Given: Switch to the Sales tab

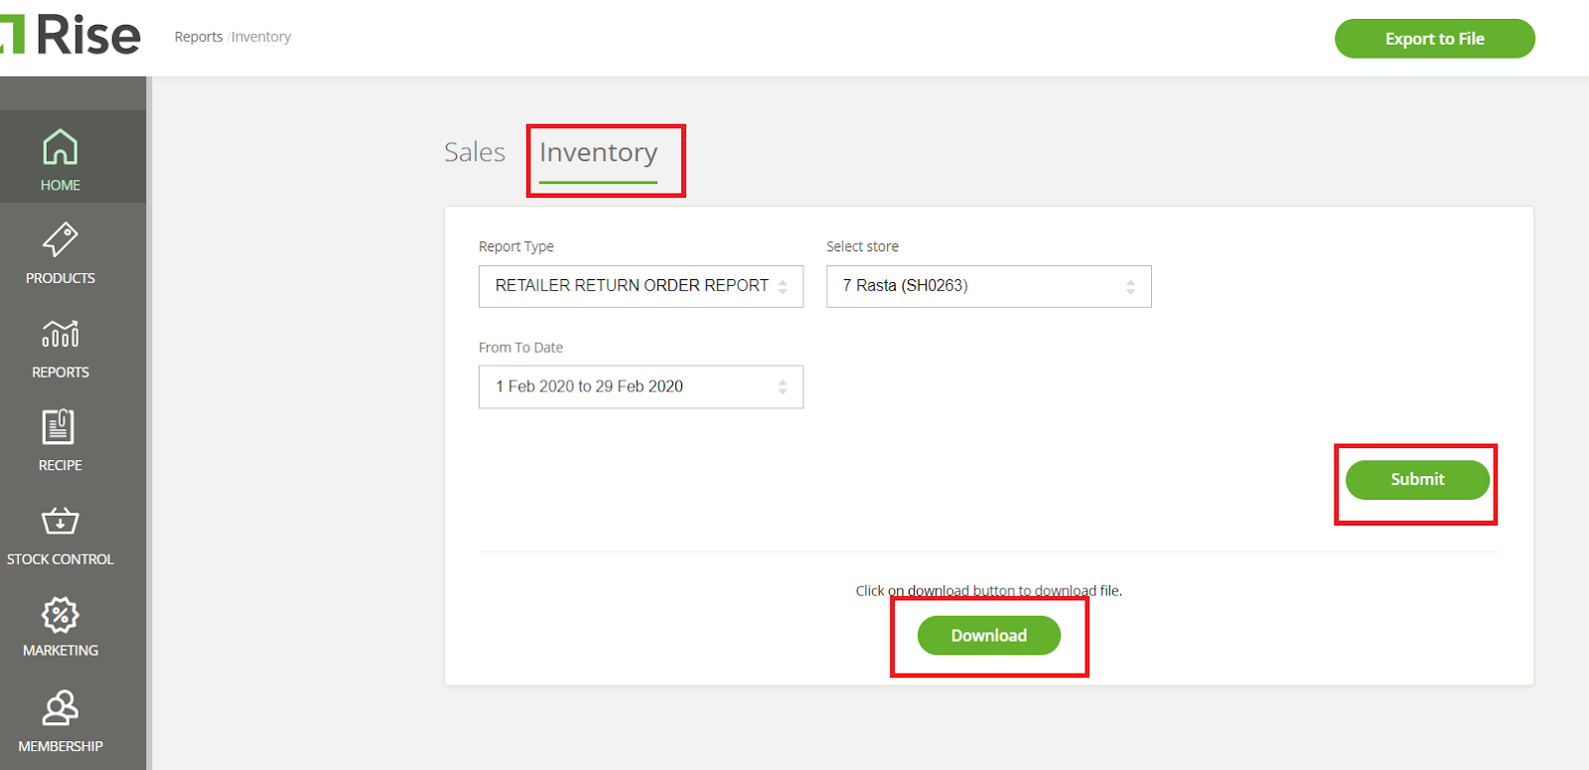Looking at the screenshot, I should tap(475, 152).
